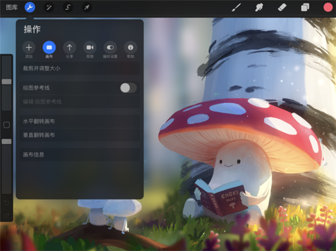This screenshot has height=251, width=336.
Task: Open the Actions wrench menu
Action: click(x=30, y=7)
